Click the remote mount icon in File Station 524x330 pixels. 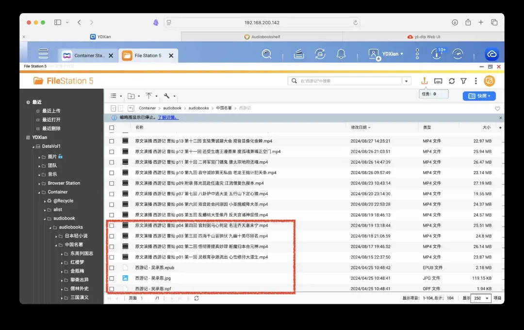(x=438, y=81)
